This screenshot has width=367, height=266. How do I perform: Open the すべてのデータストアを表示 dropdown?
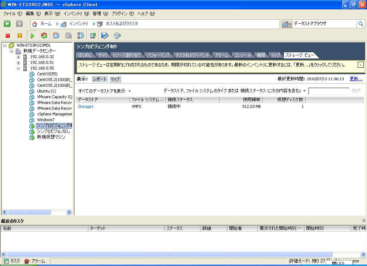(x=104, y=91)
